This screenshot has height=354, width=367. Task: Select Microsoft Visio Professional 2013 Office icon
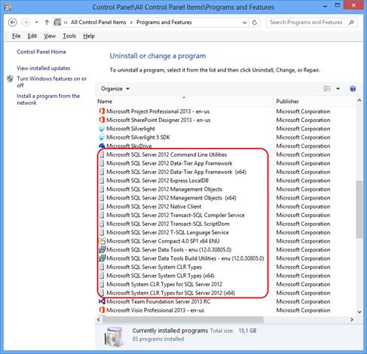pyautogui.click(x=102, y=310)
